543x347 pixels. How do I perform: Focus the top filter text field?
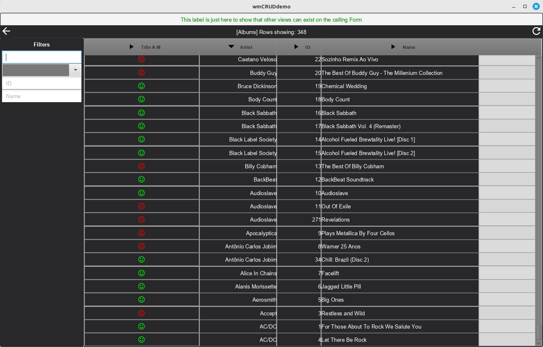tap(42, 57)
